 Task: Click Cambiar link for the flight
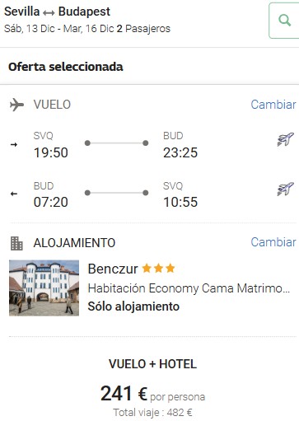pyautogui.click(x=273, y=105)
